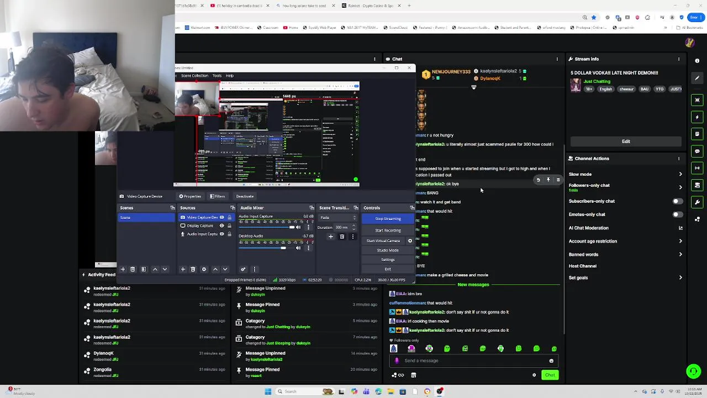The width and height of the screenshot is (707, 398).
Task: Add a scene transition with plus icon
Action: (331, 237)
